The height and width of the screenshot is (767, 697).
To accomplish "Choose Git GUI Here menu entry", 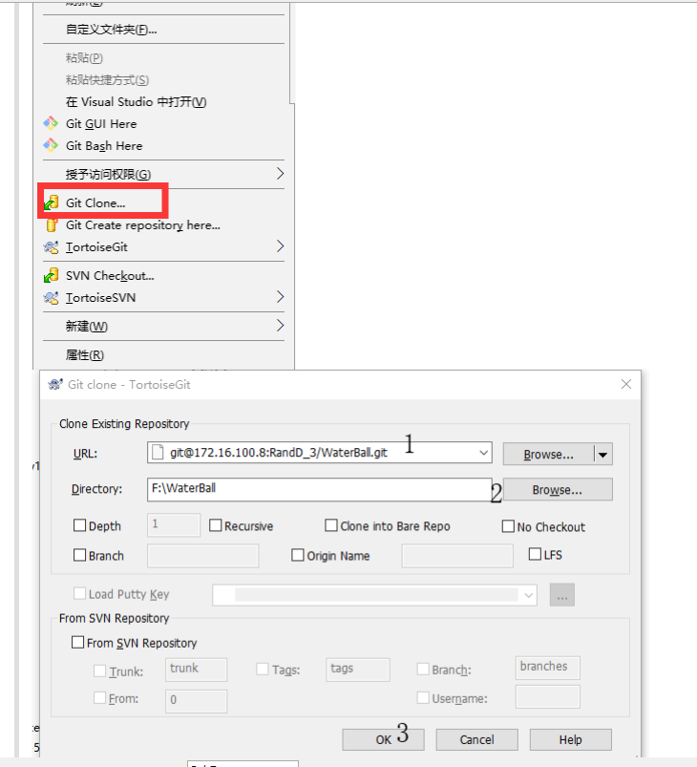I will (164, 123).
